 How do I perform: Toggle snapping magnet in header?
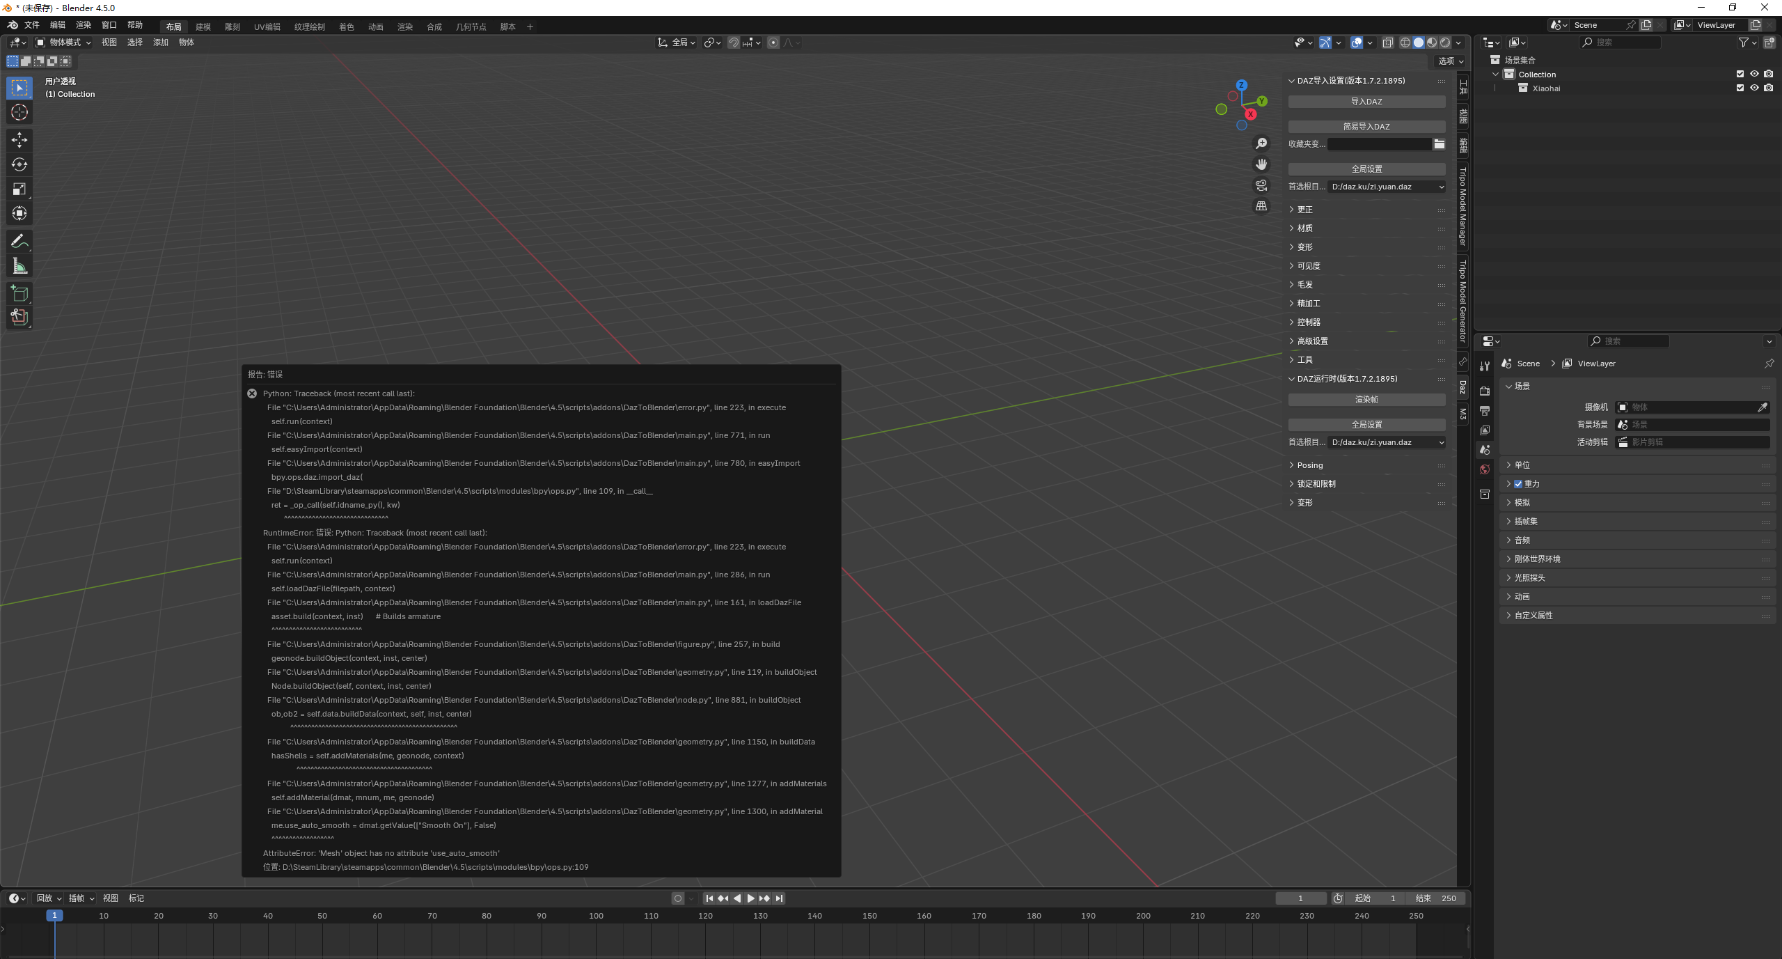click(x=734, y=42)
